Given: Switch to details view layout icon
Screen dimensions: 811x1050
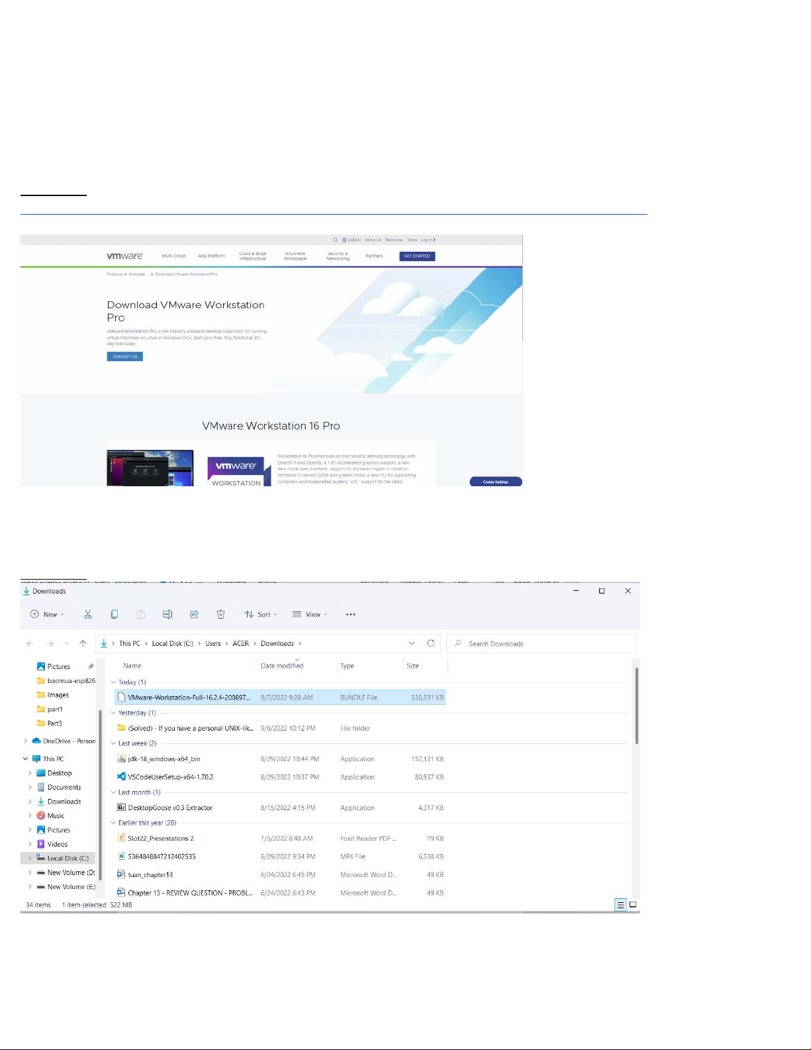Looking at the screenshot, I should coord(620,905).
